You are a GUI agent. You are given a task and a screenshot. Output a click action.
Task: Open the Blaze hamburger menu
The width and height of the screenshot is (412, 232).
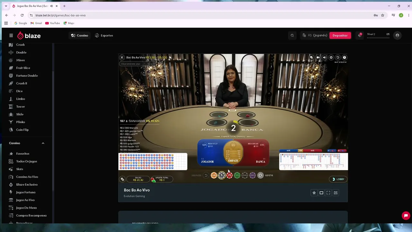(11, 35)
